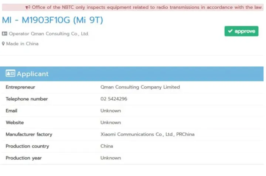Select Operator Qman Consulting Co., Ltd. text
266x176 pixels.
click(x=49, y=34)
